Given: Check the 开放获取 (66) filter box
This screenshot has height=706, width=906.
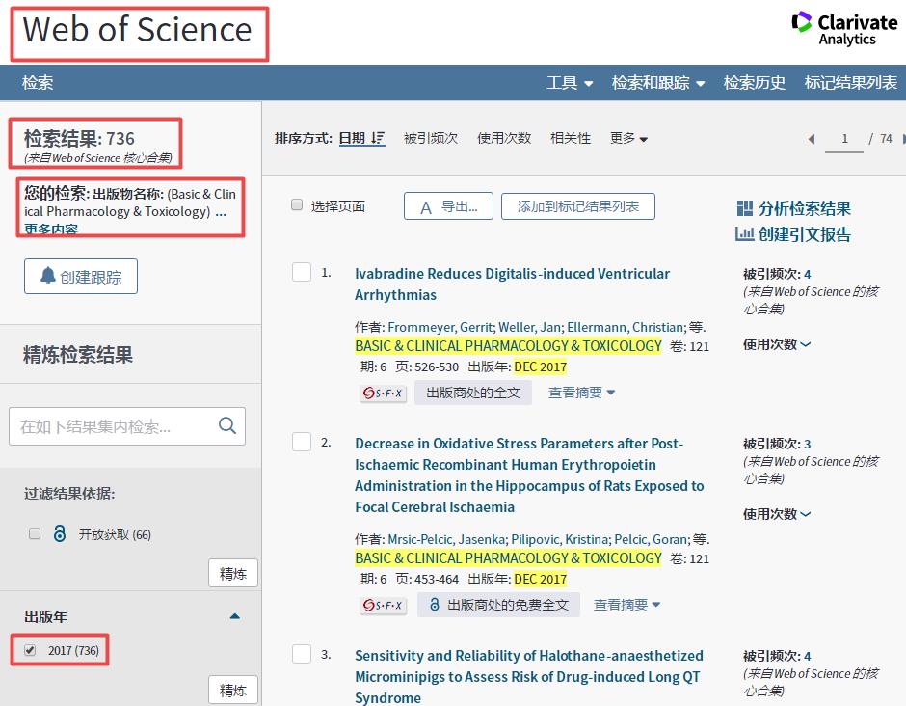Looking at the screenshot, I should pos(35,534).
